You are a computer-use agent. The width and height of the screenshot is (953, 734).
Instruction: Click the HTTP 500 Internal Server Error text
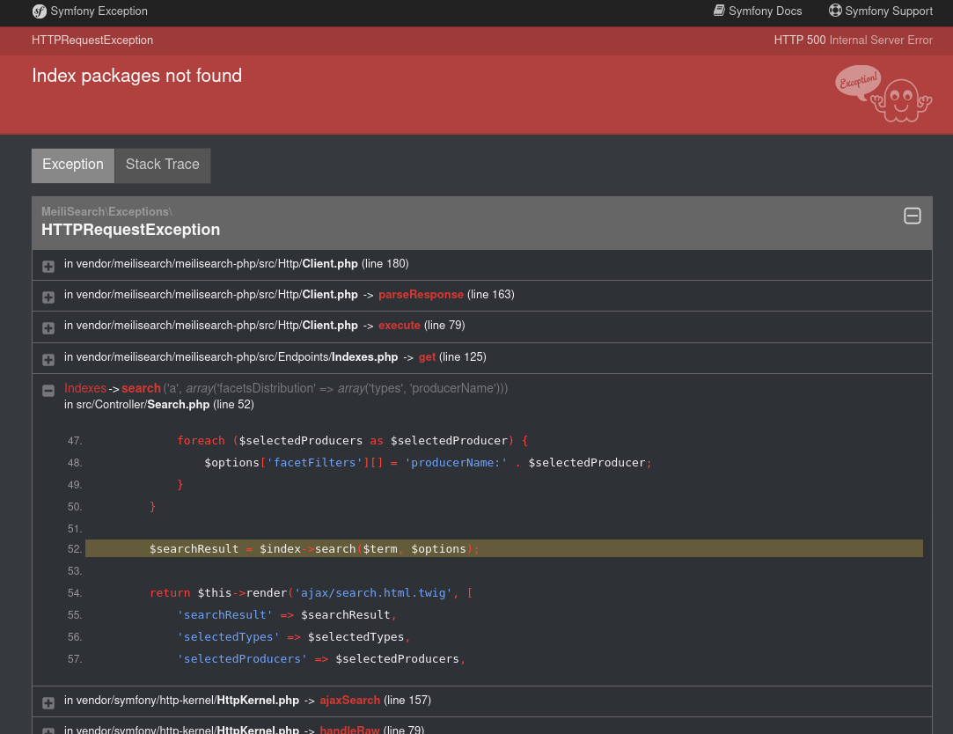(x=854, y=40)
